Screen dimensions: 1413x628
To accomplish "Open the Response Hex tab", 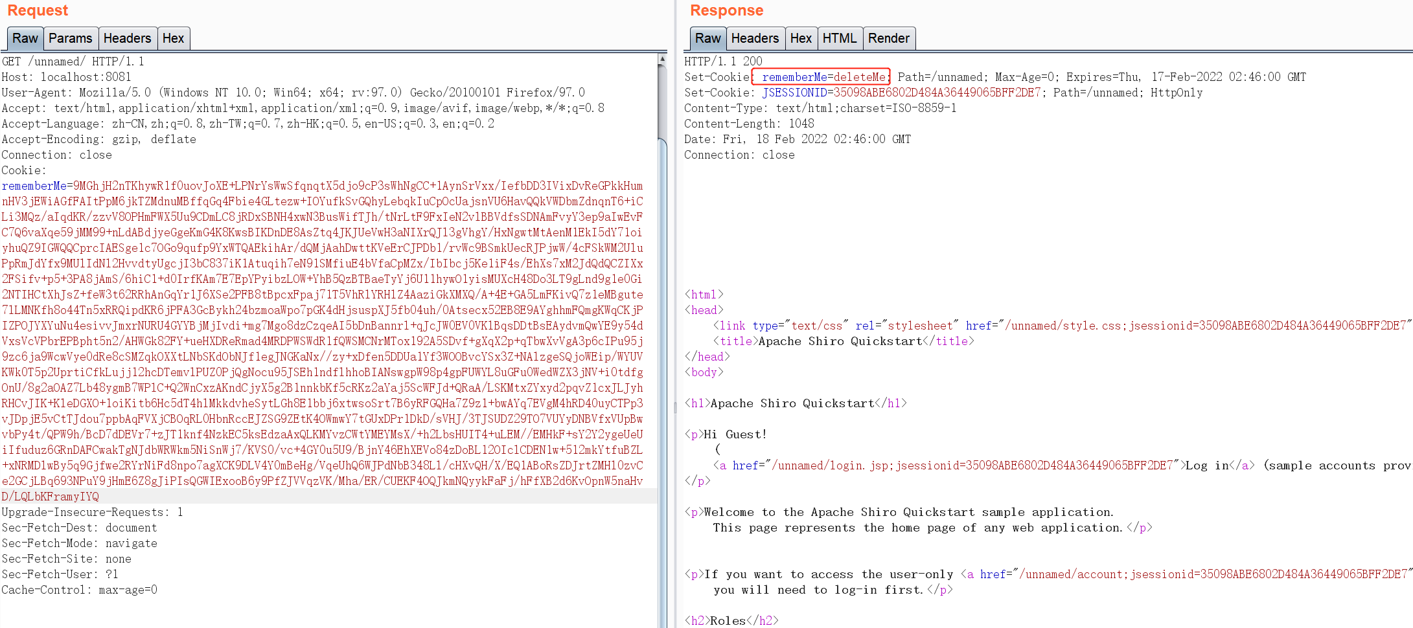I will point(801,38).
